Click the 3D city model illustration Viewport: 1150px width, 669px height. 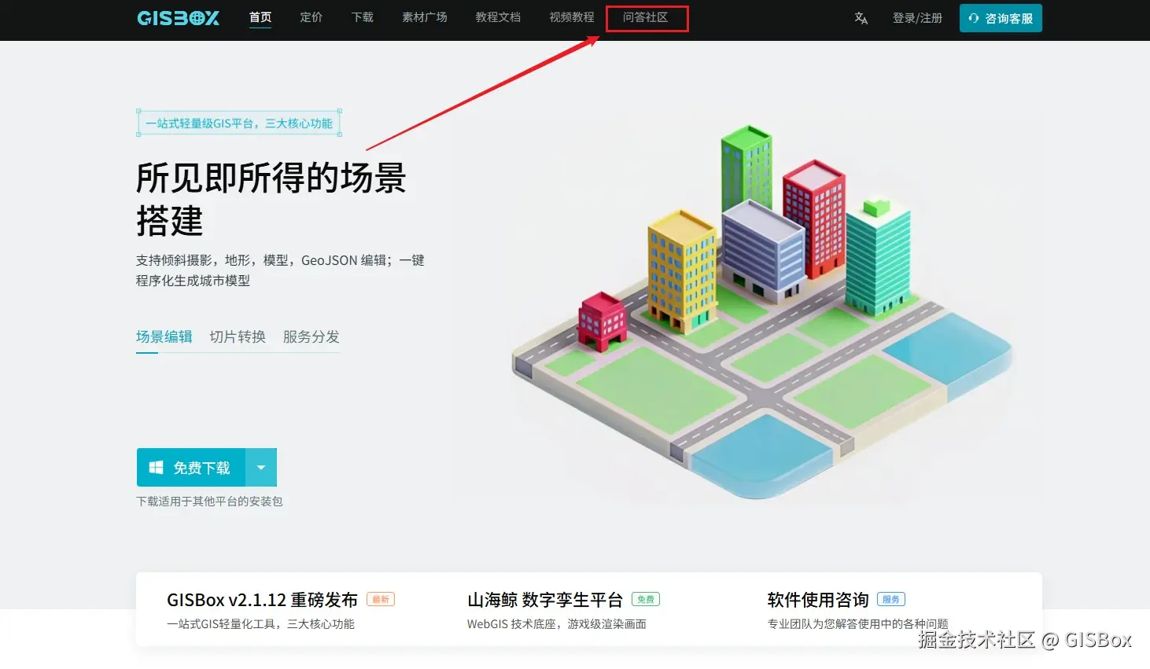[x=761, y=311]
